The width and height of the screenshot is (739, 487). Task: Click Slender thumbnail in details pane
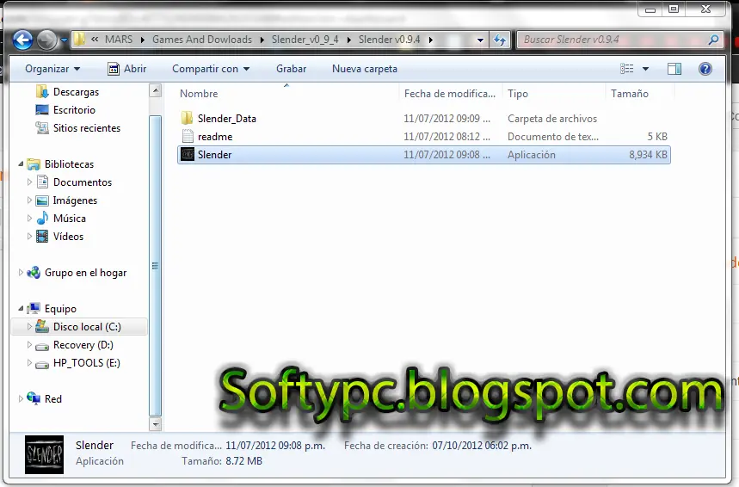point(44,454)
